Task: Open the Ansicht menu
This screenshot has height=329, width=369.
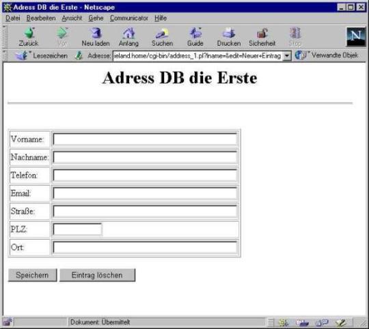Action: [72, 18]
